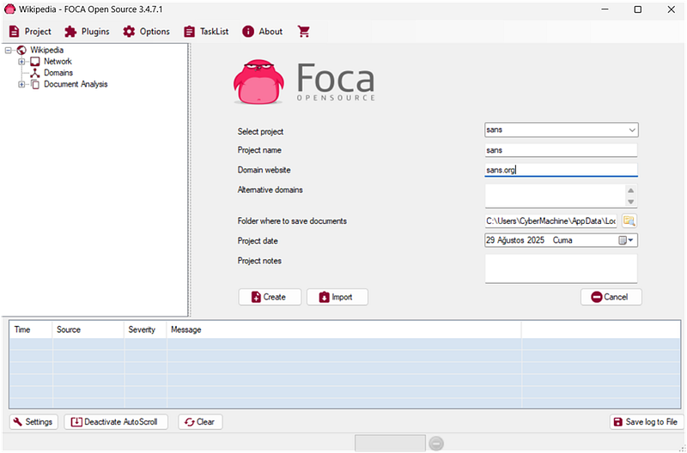Image resolution: width=687 pixels, height=453 pixels.
Task: Click Deactivate AutoScroll button
Action: (116, 422)
